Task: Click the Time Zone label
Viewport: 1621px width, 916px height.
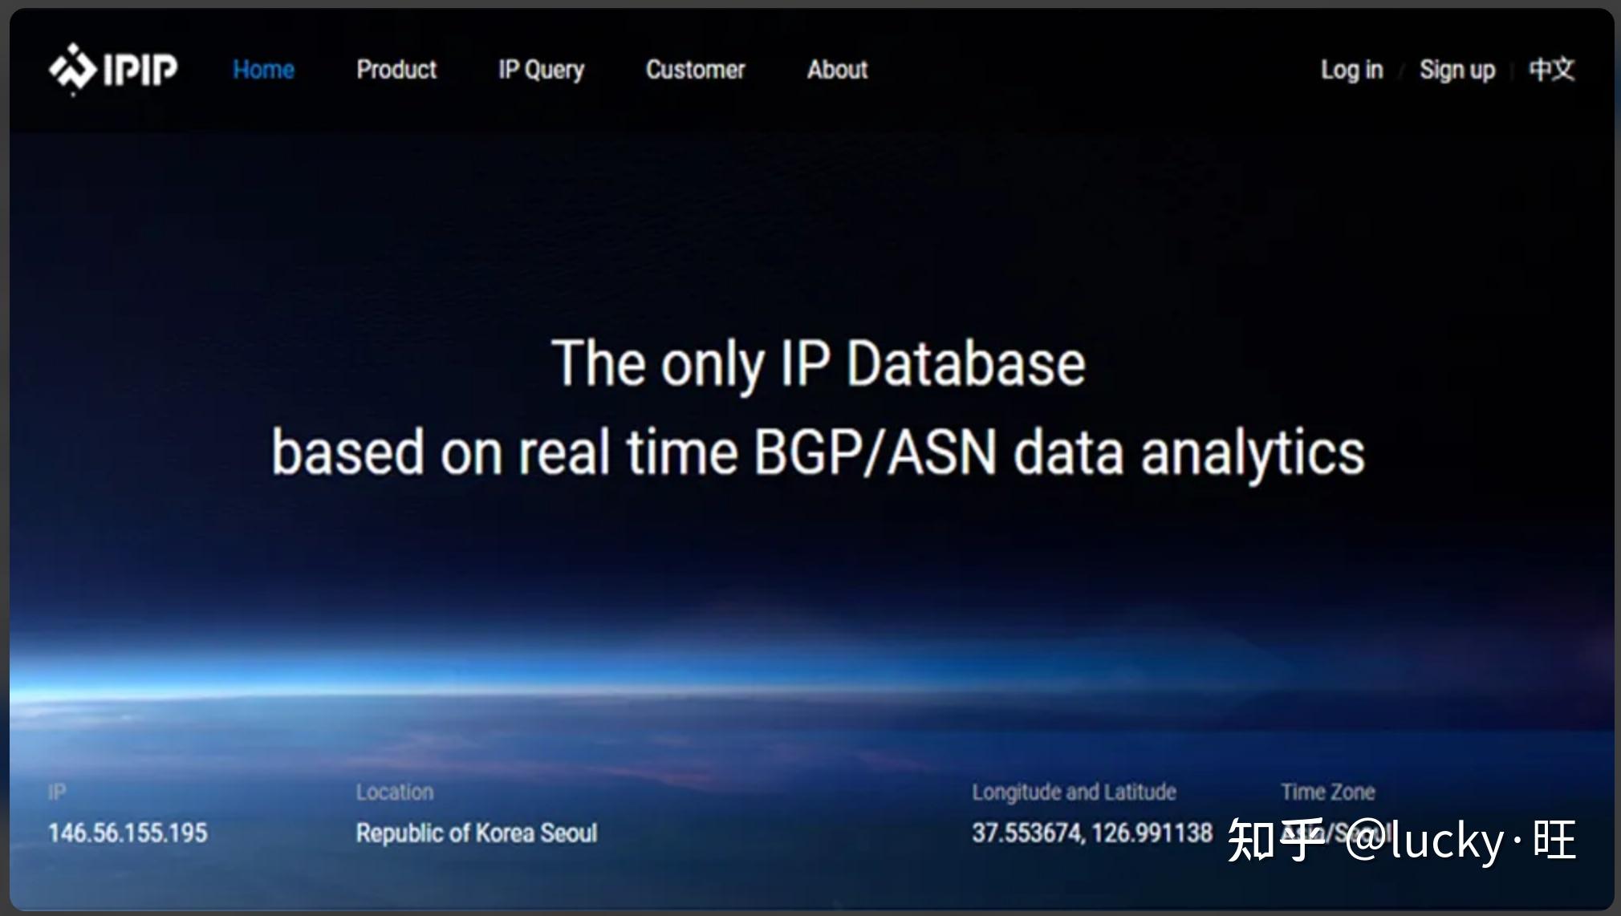Action: point(1327,792)
